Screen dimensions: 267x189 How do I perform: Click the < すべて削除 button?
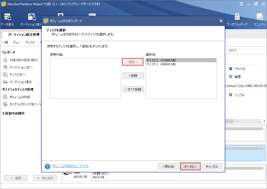[133, 89]
